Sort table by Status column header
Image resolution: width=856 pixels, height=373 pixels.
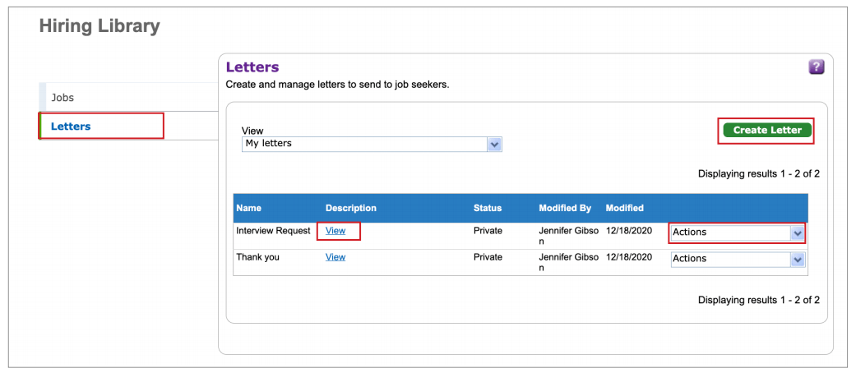tap(487, 208)
